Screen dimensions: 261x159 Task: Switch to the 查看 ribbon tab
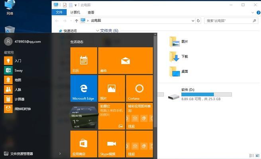pos(91,12)
